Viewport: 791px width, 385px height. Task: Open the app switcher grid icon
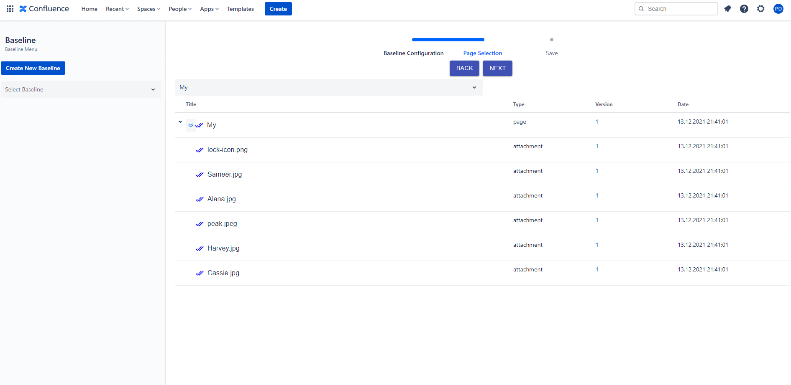coord(10,9)
